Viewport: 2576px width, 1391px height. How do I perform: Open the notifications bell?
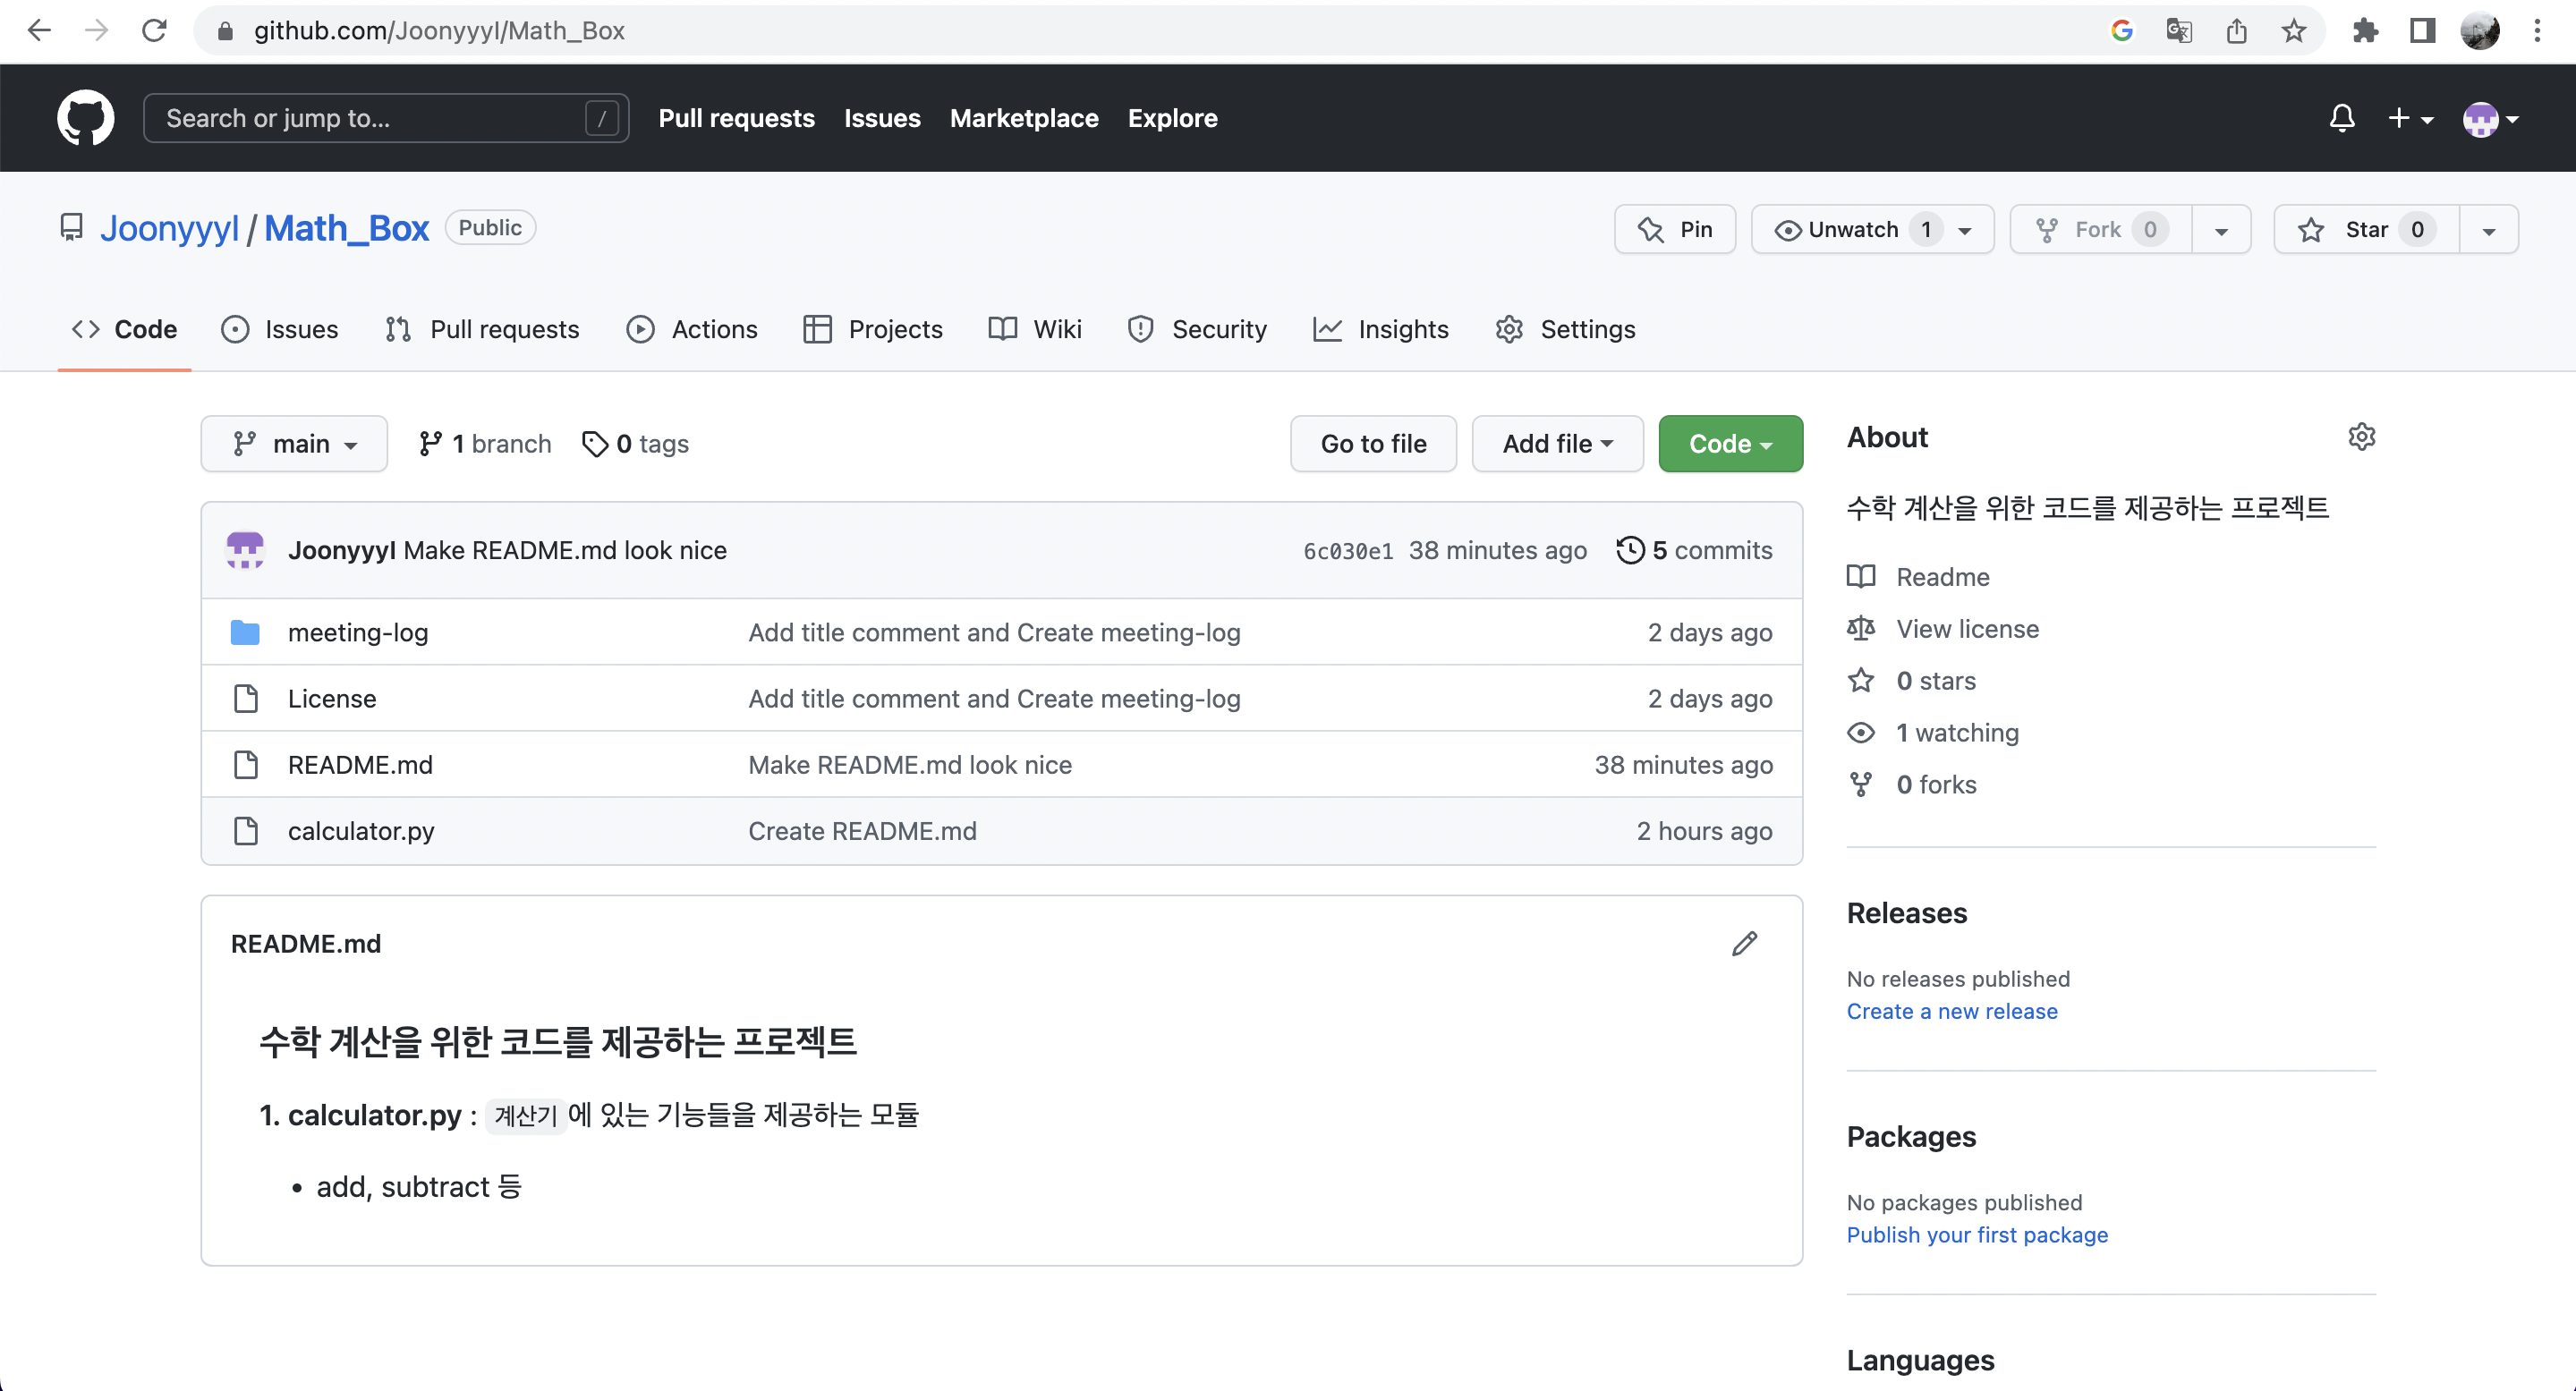click(x=2341, y=118)
